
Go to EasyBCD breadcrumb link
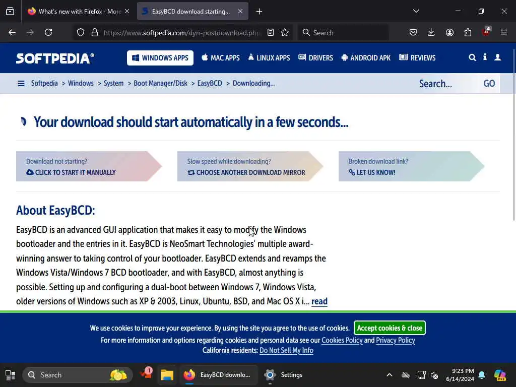pyautogui.click(x=210, y=83)
